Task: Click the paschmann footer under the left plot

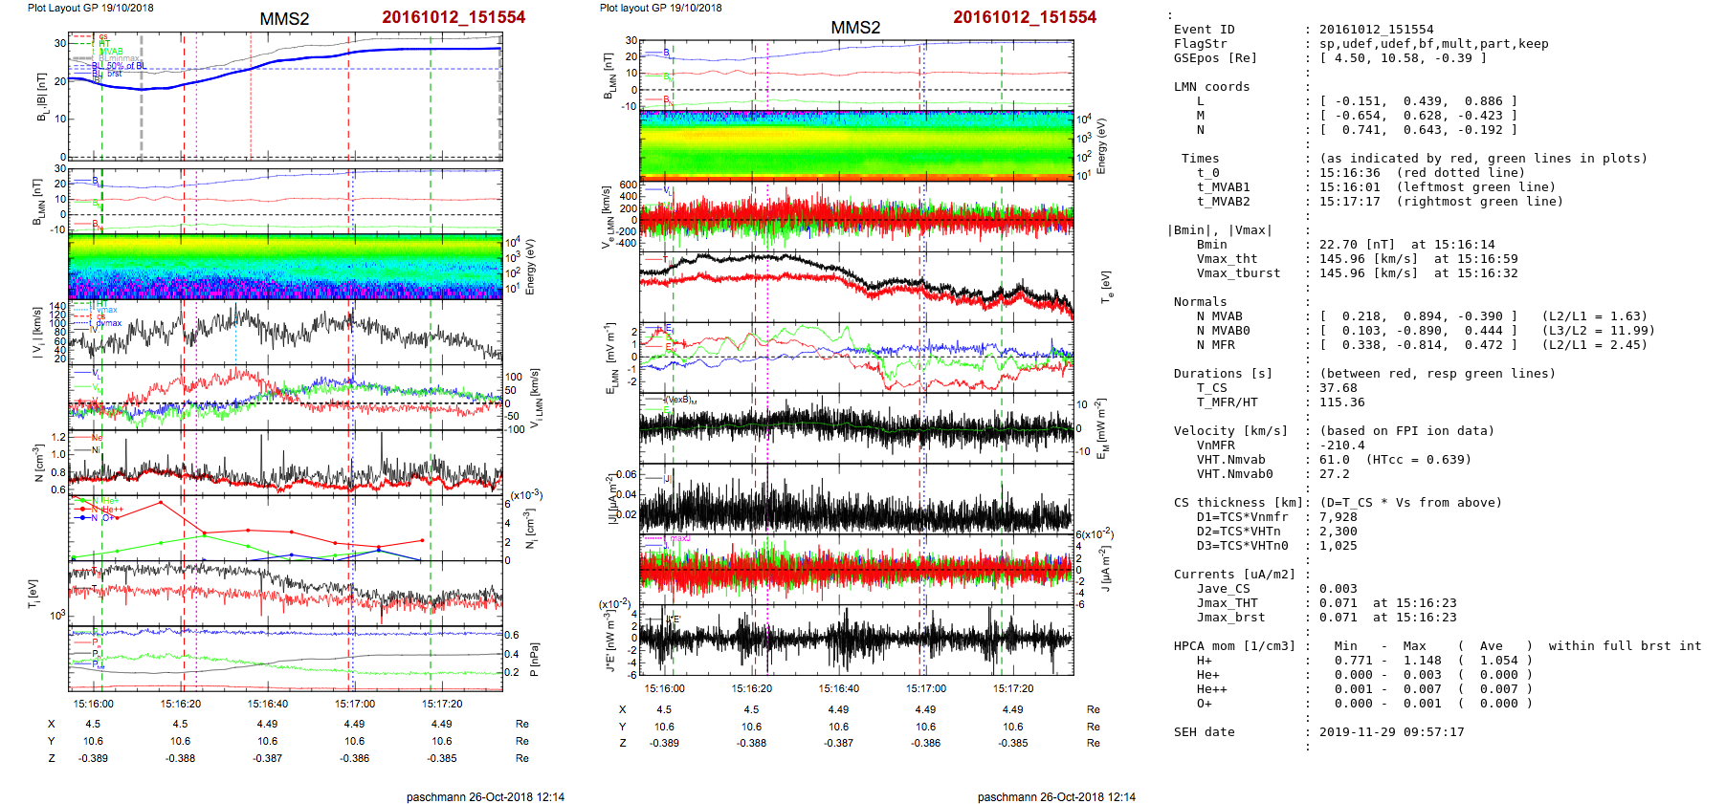Action: (485, 796)
